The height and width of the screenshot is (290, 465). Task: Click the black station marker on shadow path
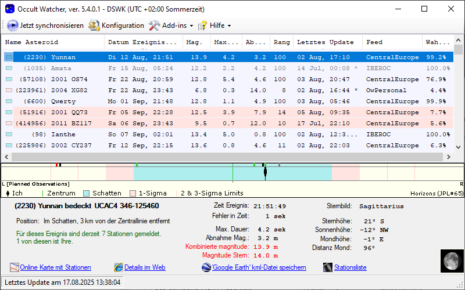click(x=266, y=171)
